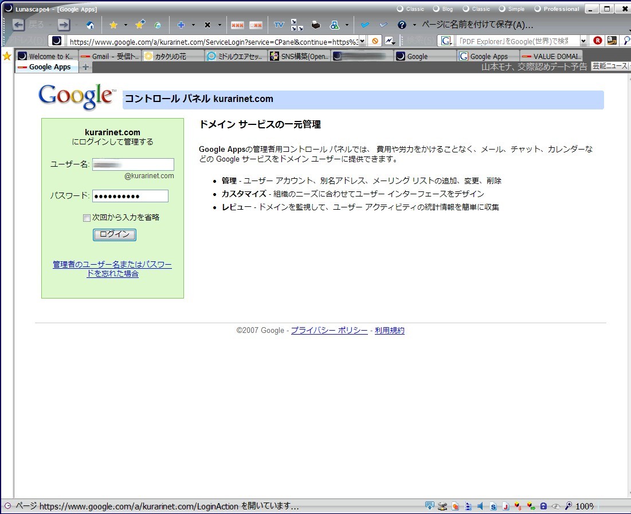Select the second Classic skin radio button
The width and height of the screenshot is (631, 514).
coord(466,9)
